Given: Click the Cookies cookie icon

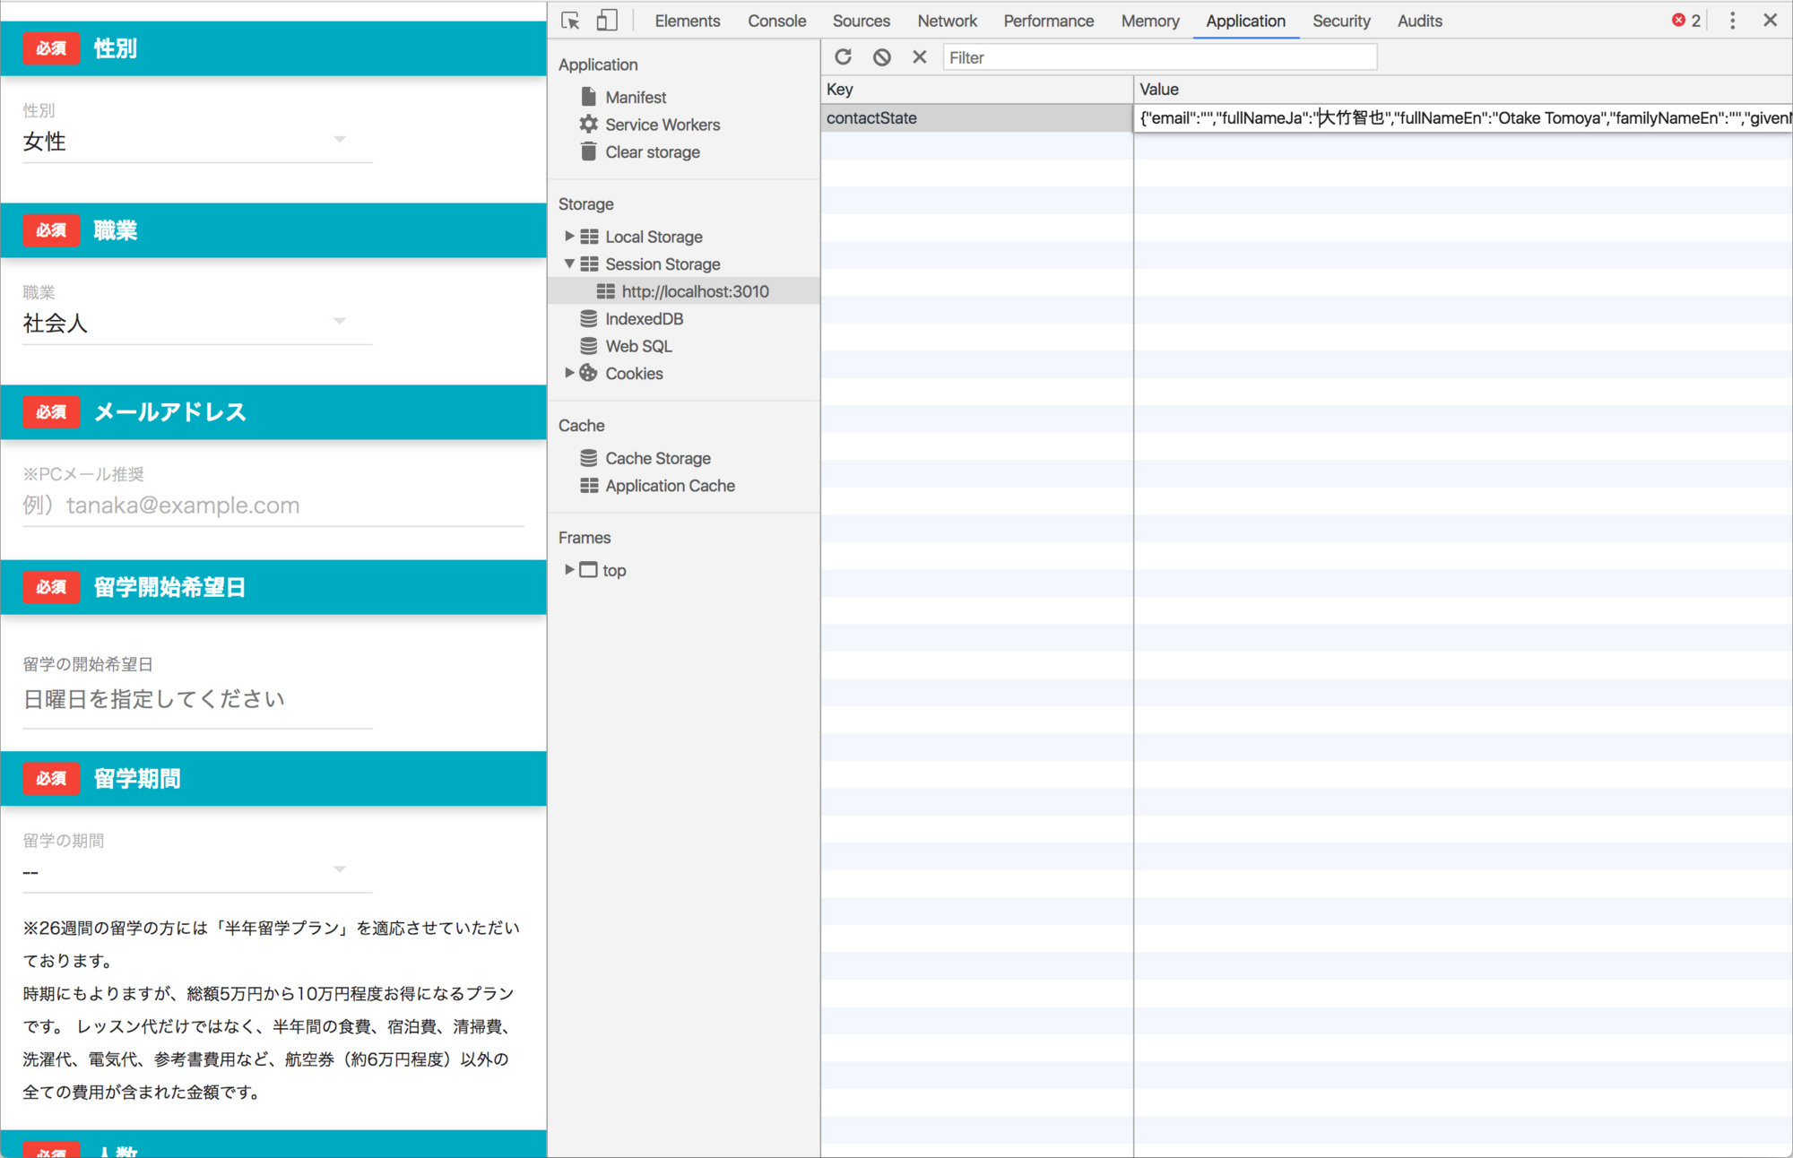Looking at the screenshot, I should [x=588, y=373].
